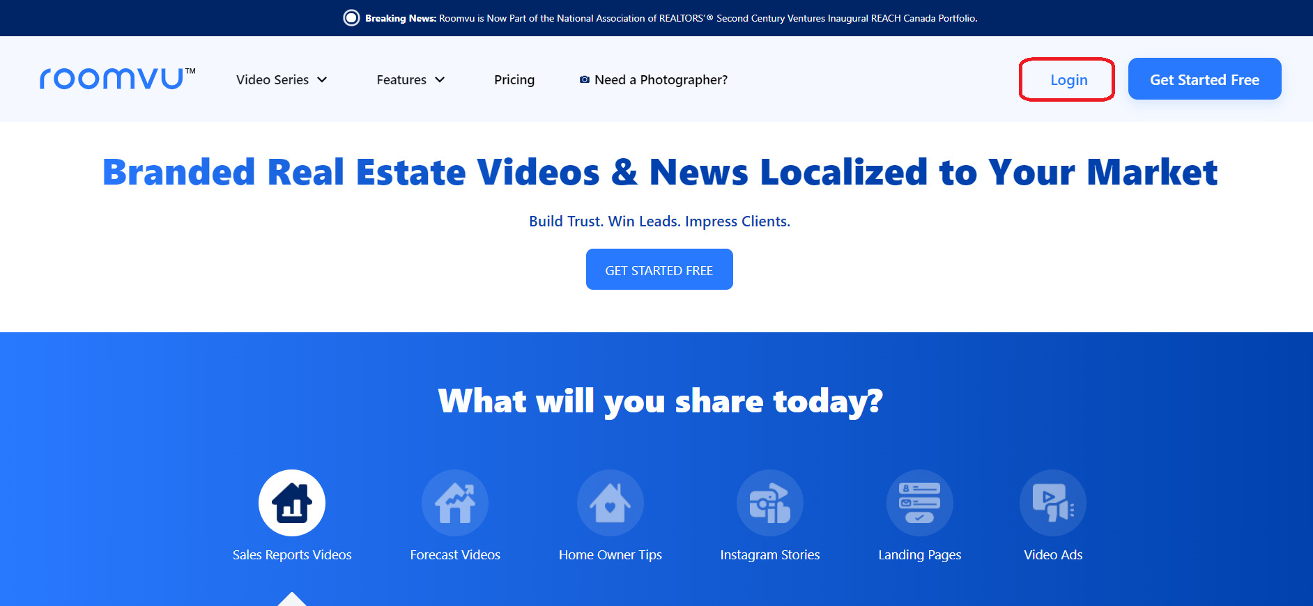Select the Landing Pages form icon

[919, 503]
